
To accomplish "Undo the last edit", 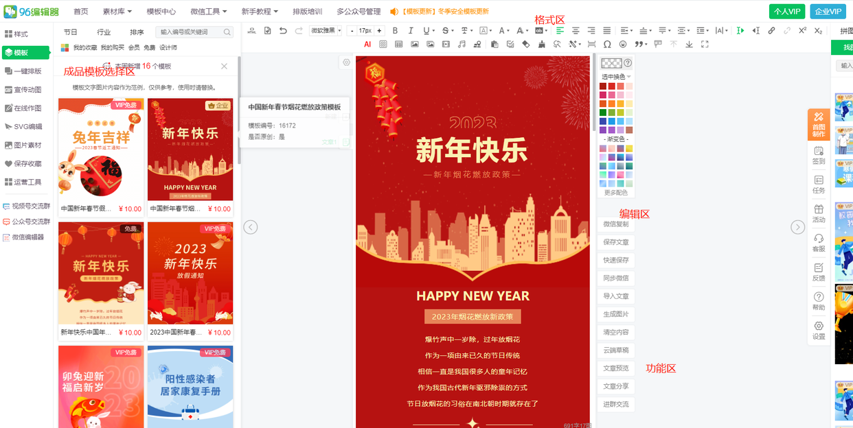I will pos(283,31).
